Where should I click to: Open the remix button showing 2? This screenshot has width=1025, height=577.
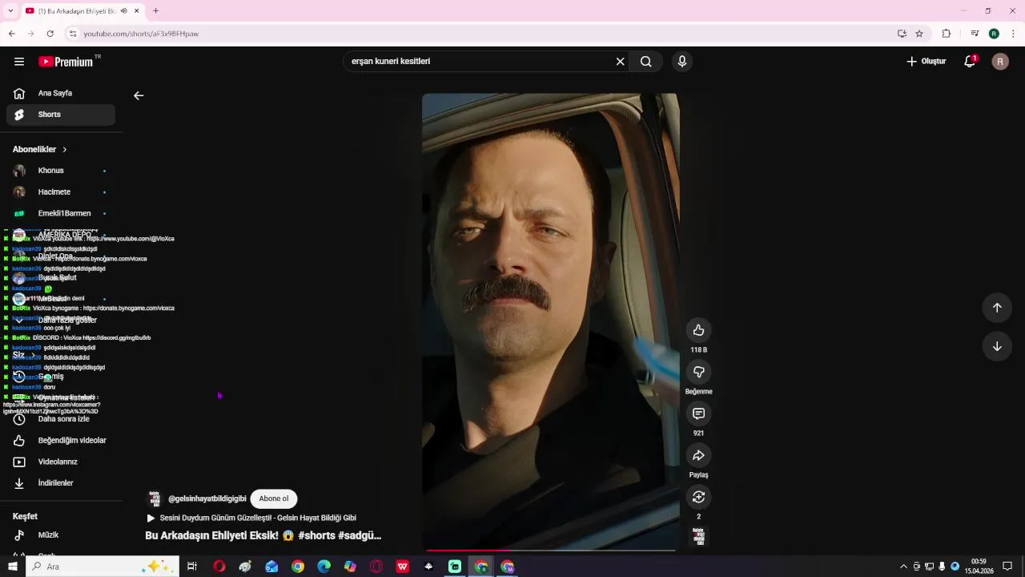[698, 497]
